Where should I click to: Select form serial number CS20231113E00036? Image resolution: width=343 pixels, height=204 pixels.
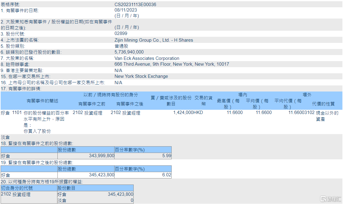click(x=135, y=4)
